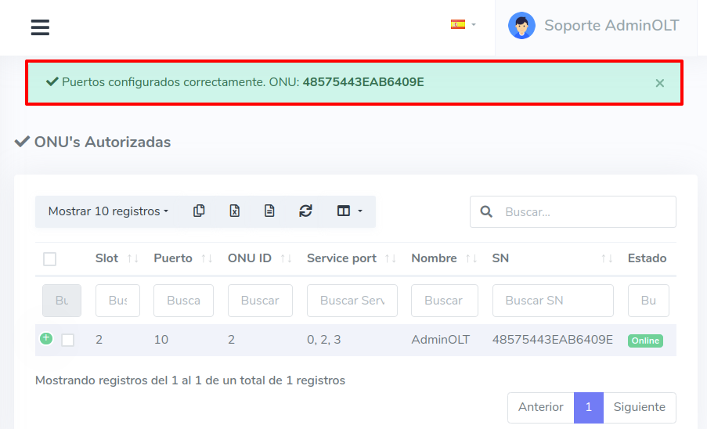This screenshot has width=707, height=429.
Task: Open the Mostrar 10 registros dropdown
Action: point(108,211)
